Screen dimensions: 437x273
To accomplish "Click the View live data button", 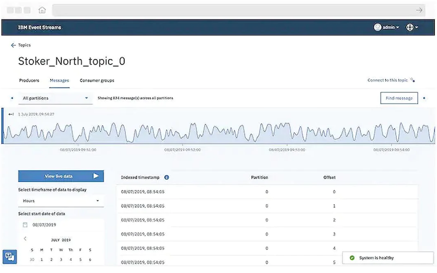I will click(x=61, y=176).
